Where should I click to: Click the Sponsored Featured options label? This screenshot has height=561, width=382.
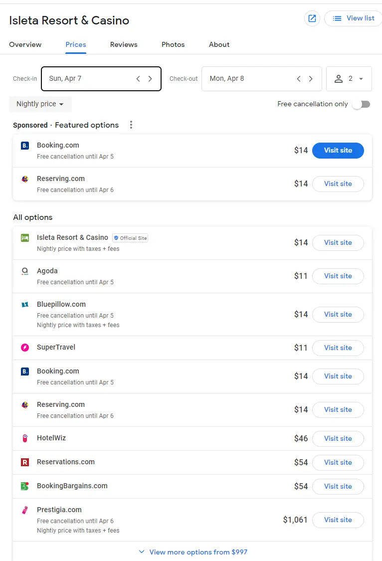click(66, 125)
